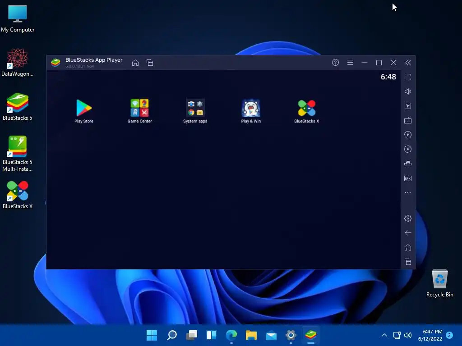Show recent apps from sidebar bottom icon
Viewport: 462px width, 346px height.
point(408,262)
